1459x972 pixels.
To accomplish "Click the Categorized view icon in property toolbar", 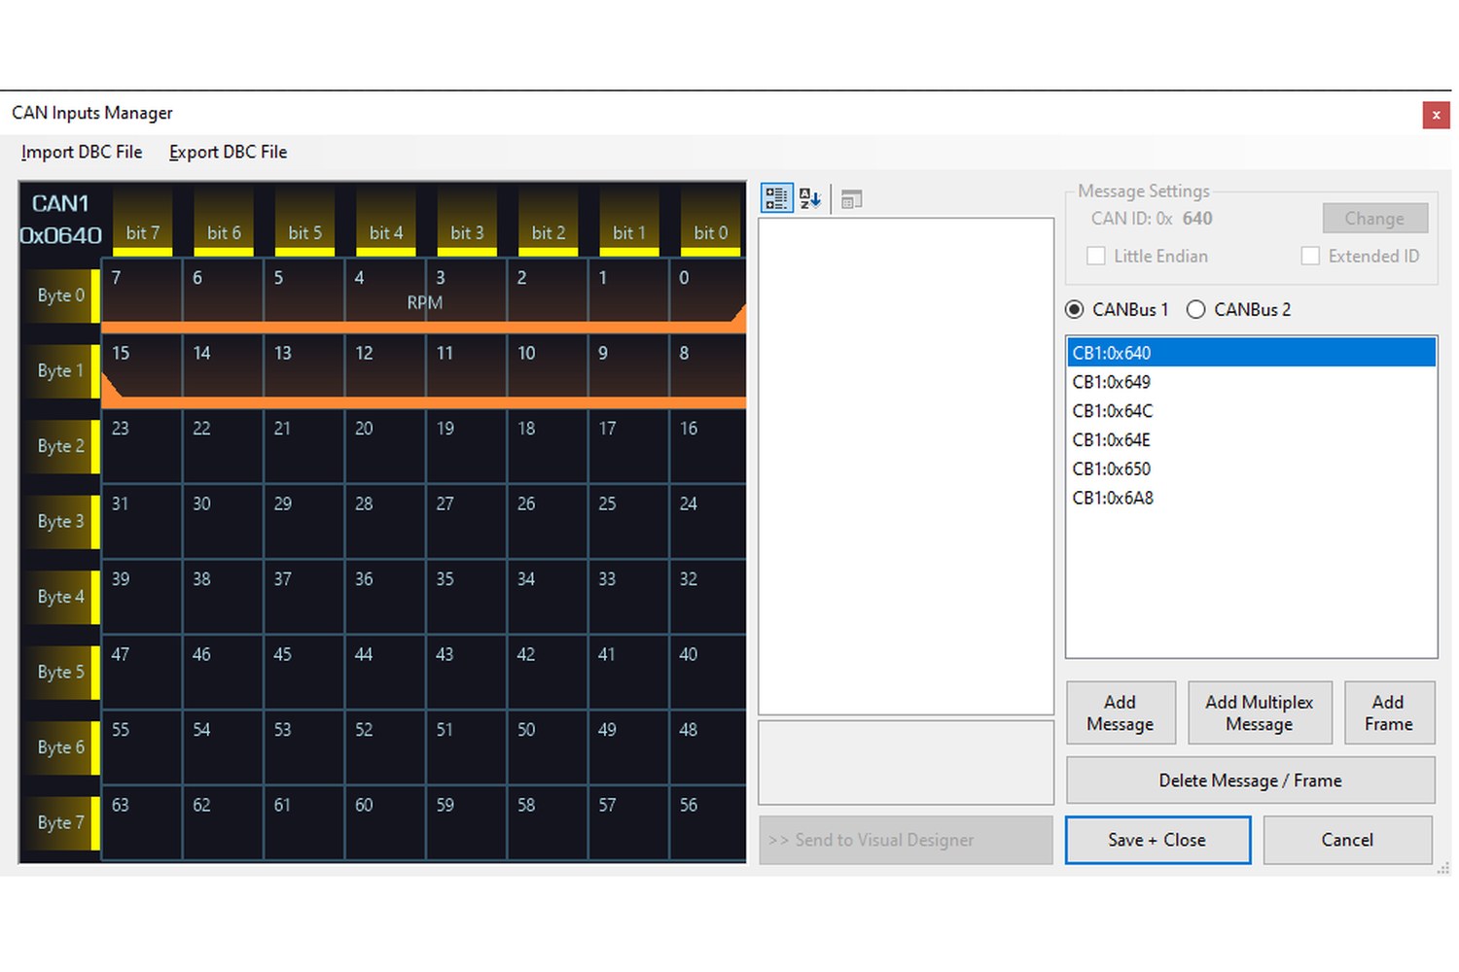I will pos(776,198).
